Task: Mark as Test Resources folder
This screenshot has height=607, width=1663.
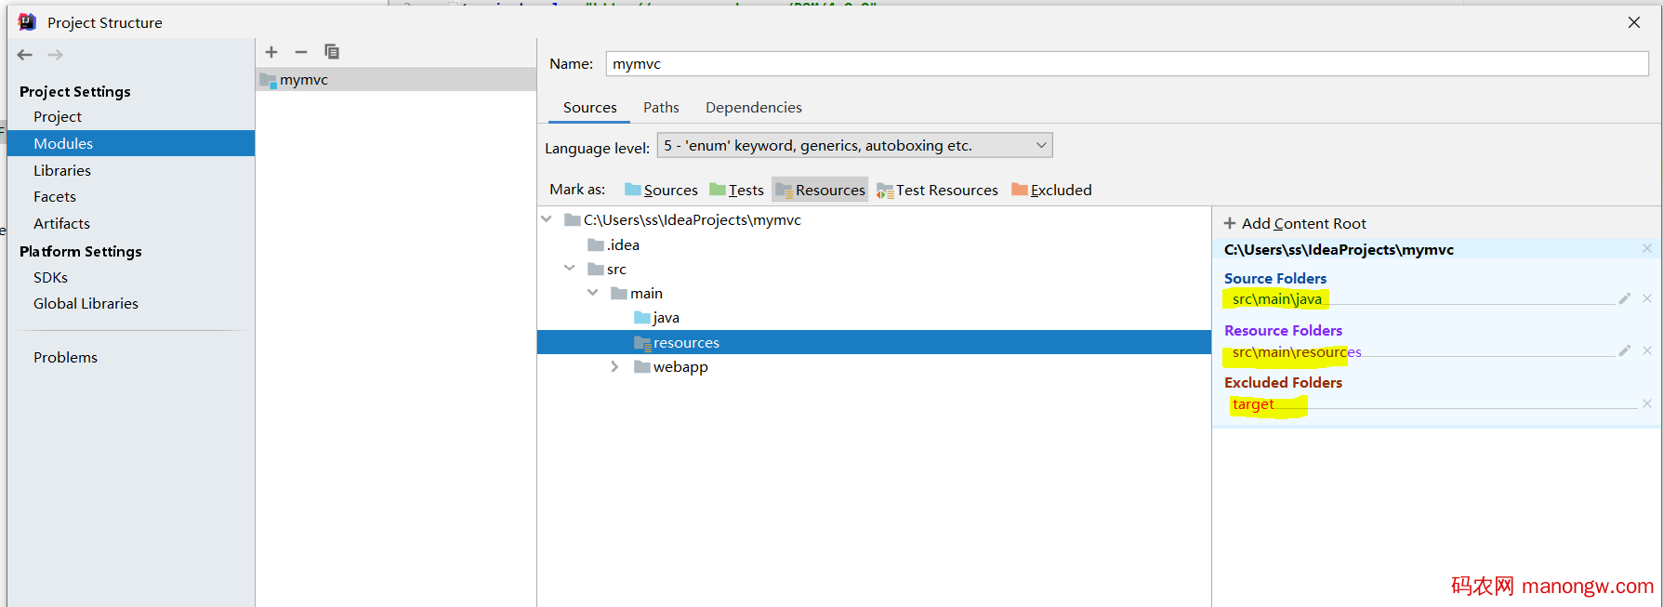Action: click(937, 190)
